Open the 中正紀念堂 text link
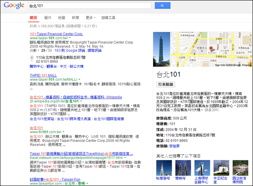253x186 pixels. [220, 180]
